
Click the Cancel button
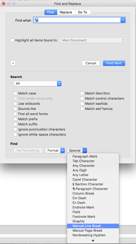91,63
